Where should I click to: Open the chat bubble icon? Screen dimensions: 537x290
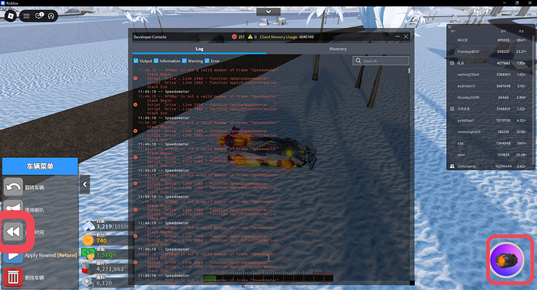(x=40, y=16)
